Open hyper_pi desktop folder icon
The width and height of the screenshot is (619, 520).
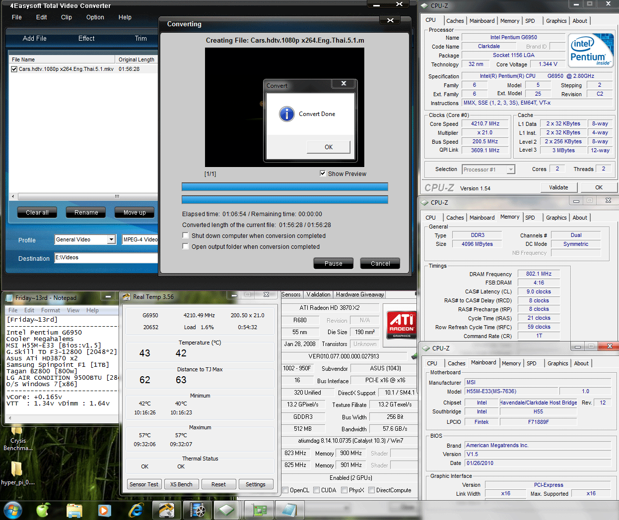17,472
